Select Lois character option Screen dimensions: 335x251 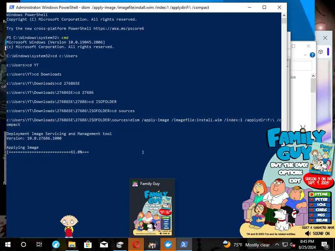(320, 205)
